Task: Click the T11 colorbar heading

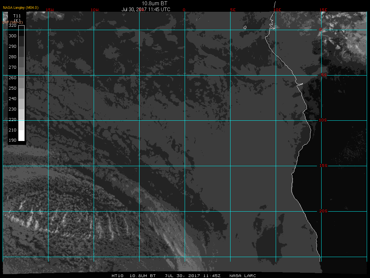Action: pos(17,16)
